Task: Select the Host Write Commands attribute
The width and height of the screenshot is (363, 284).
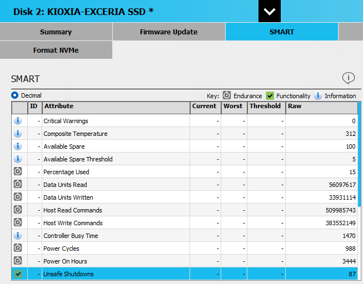Action: (x=73, y=223)
